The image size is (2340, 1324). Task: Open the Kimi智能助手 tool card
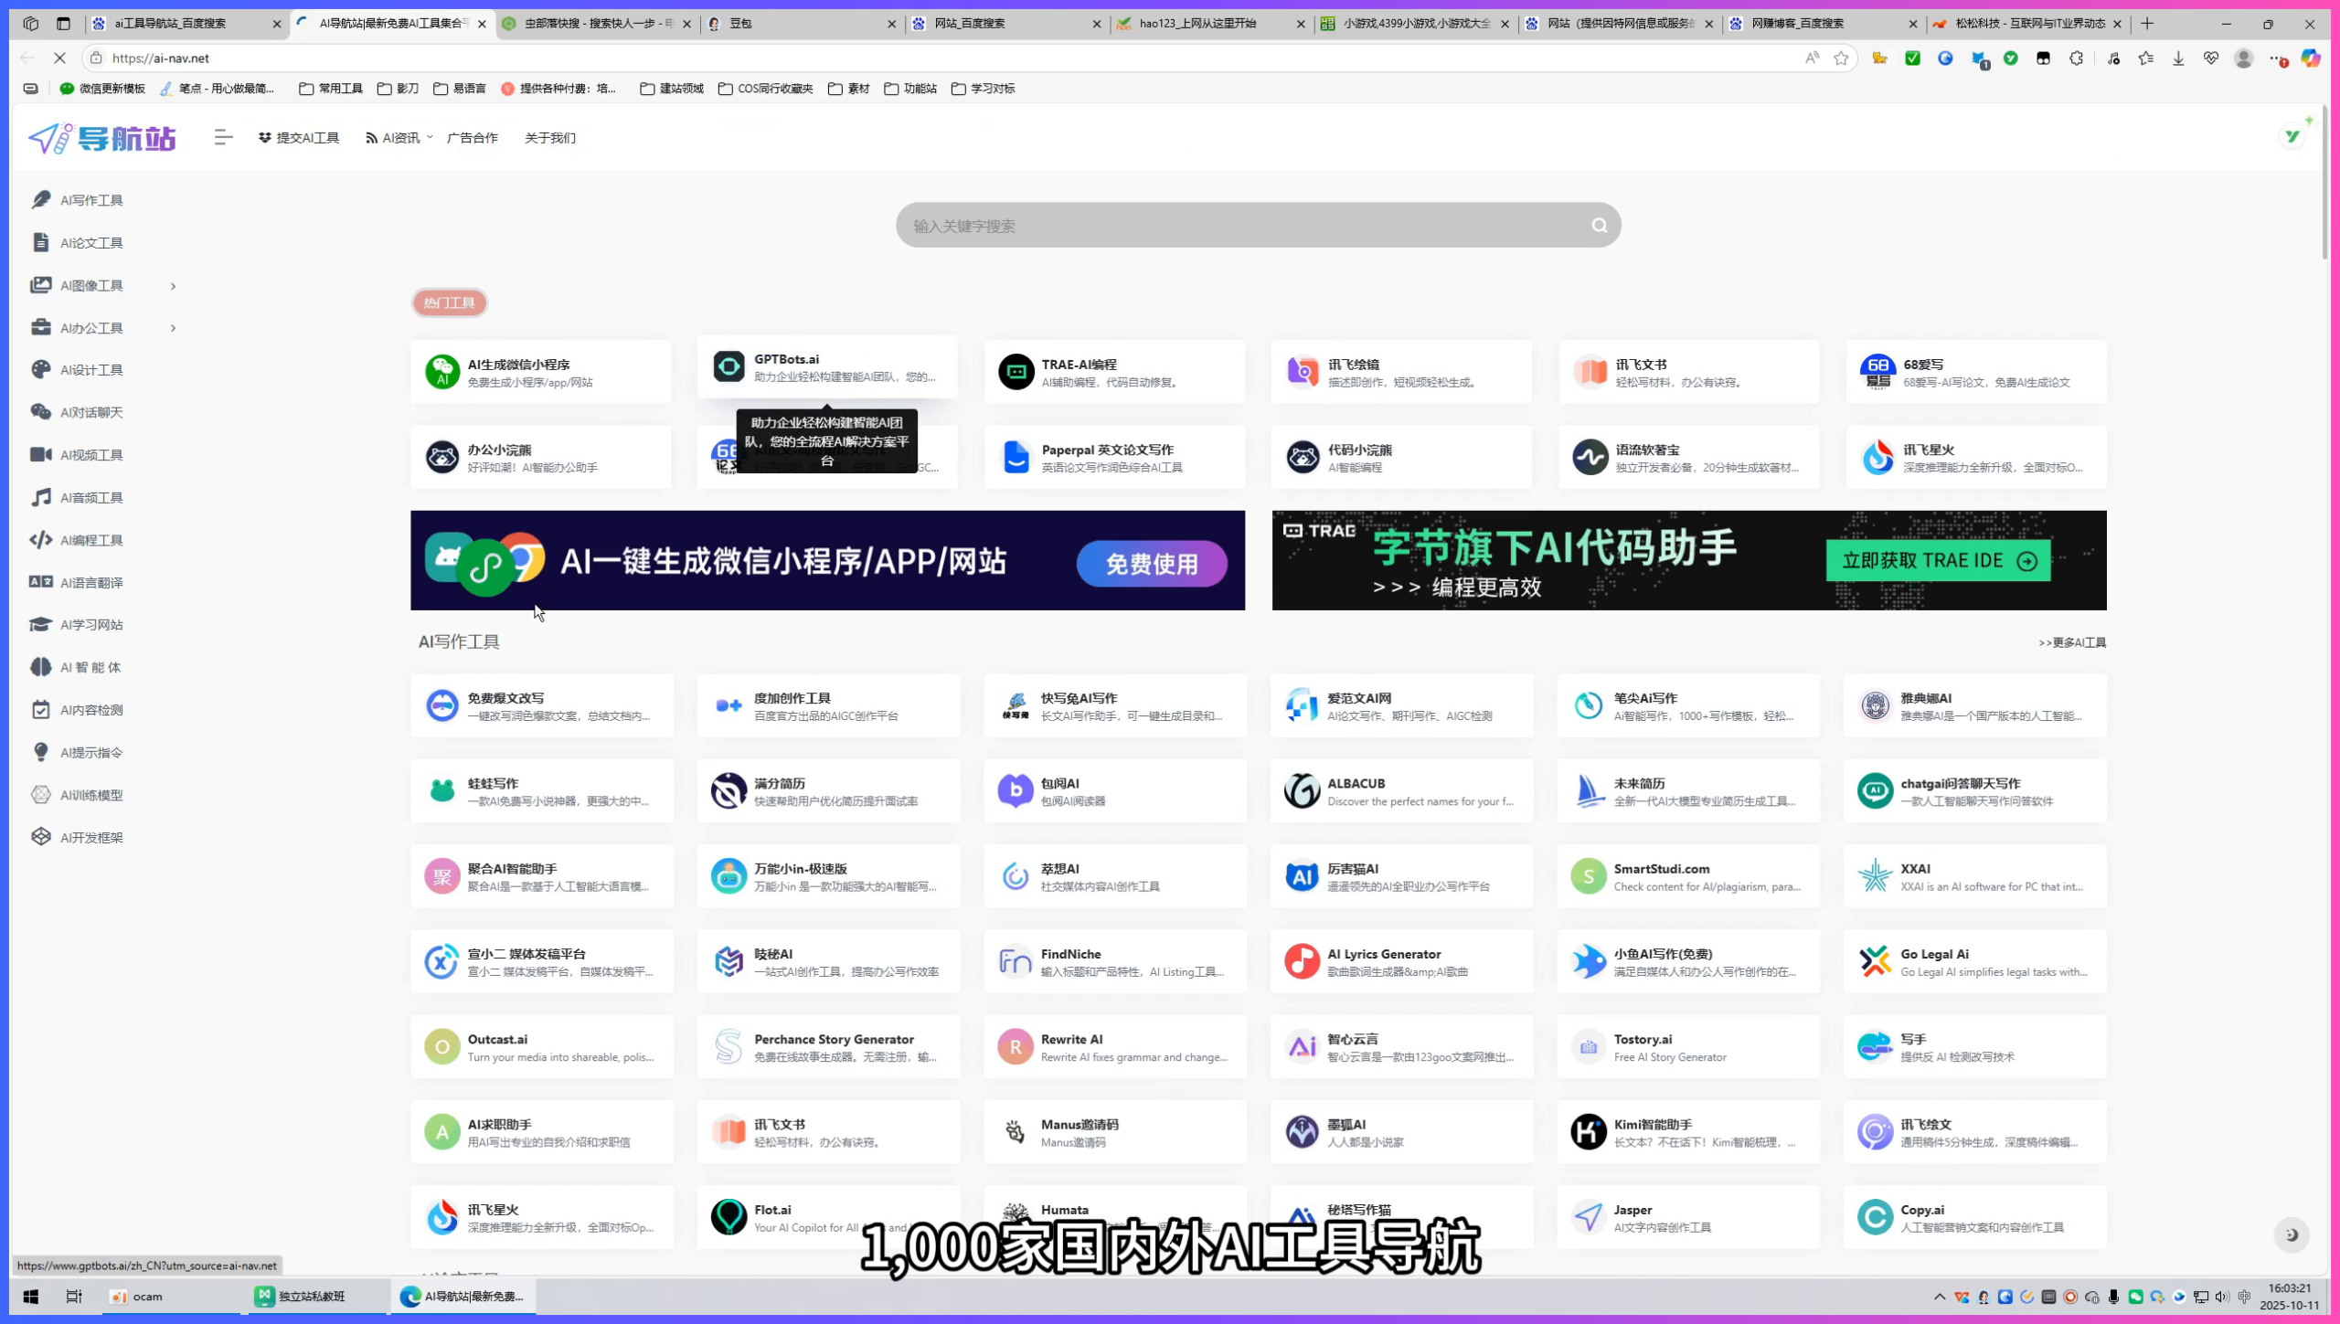tap(1688, 1132)
